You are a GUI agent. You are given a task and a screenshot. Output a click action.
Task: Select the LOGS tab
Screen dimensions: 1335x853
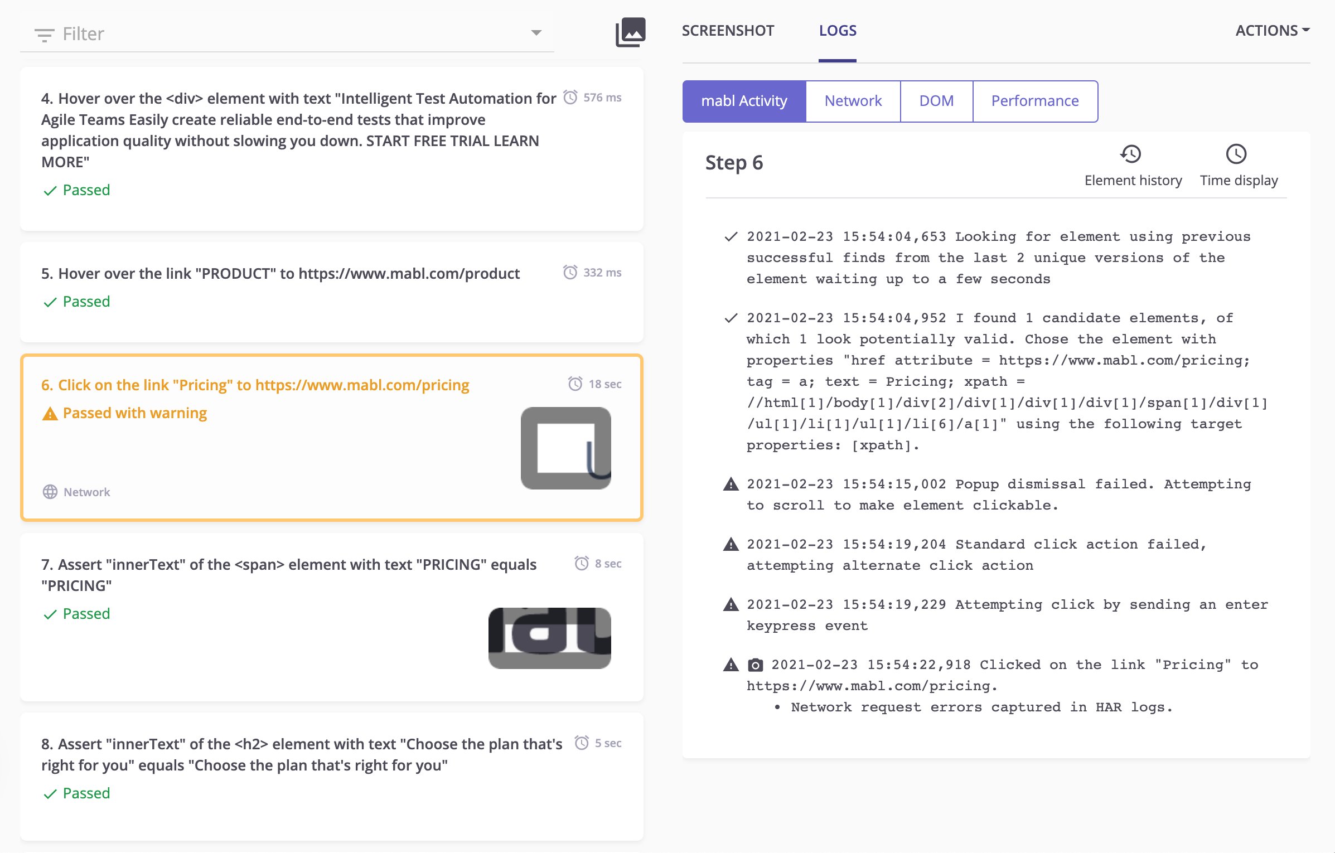tap(837, 31)
